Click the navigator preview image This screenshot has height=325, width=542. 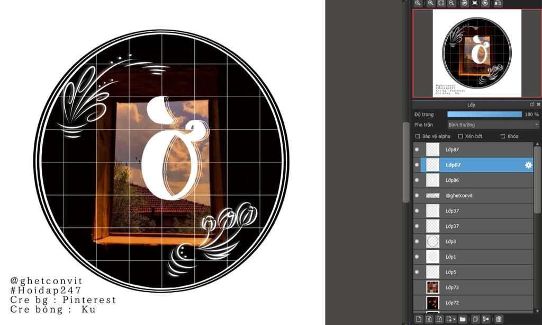[477, 53]
